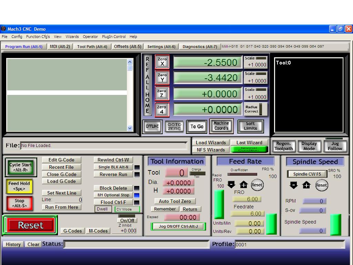353x265 pixels.
Task: Click the tool path display window
Action: click(309, 95)
